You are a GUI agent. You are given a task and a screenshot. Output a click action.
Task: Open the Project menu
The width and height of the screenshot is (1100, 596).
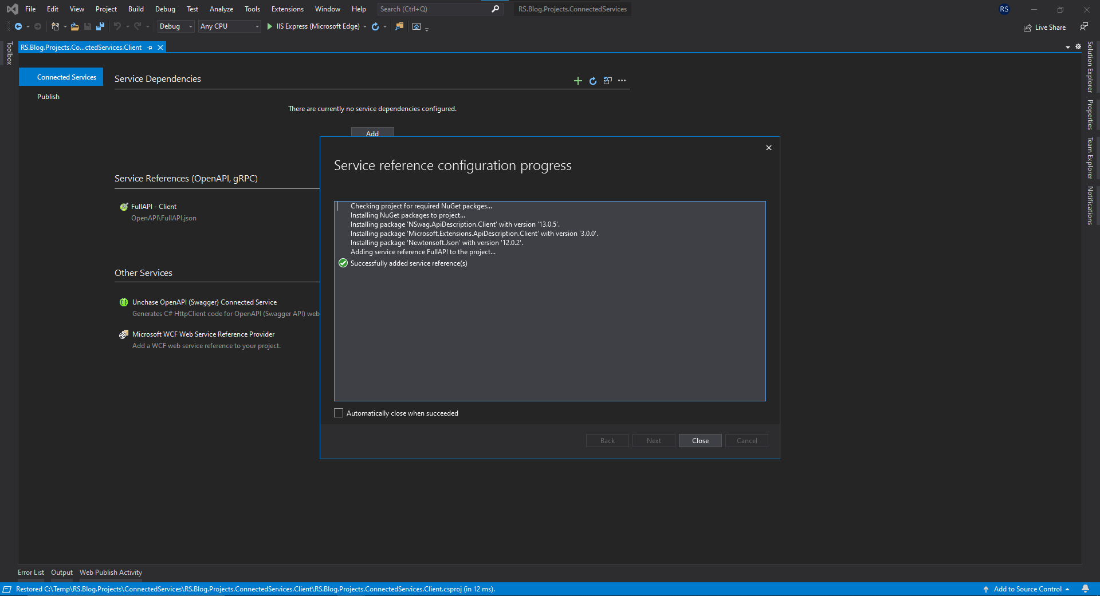106,9
